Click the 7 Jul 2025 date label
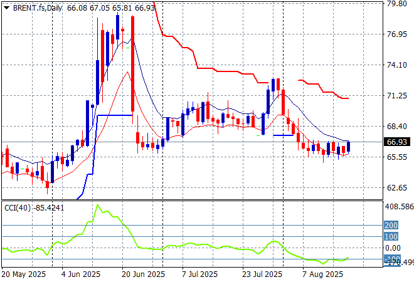 (199, 274)
